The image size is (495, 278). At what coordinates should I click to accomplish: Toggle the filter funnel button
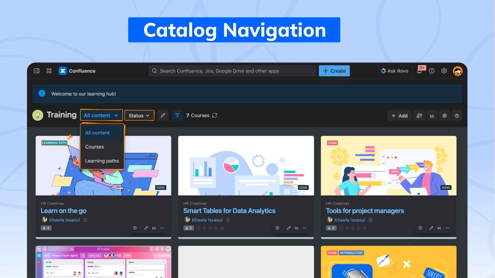click(177, 115)
